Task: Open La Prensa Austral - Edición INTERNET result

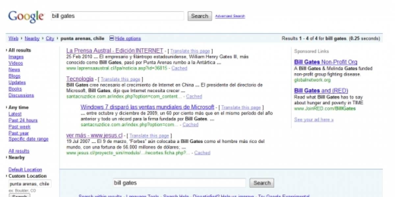Action: 115,51
